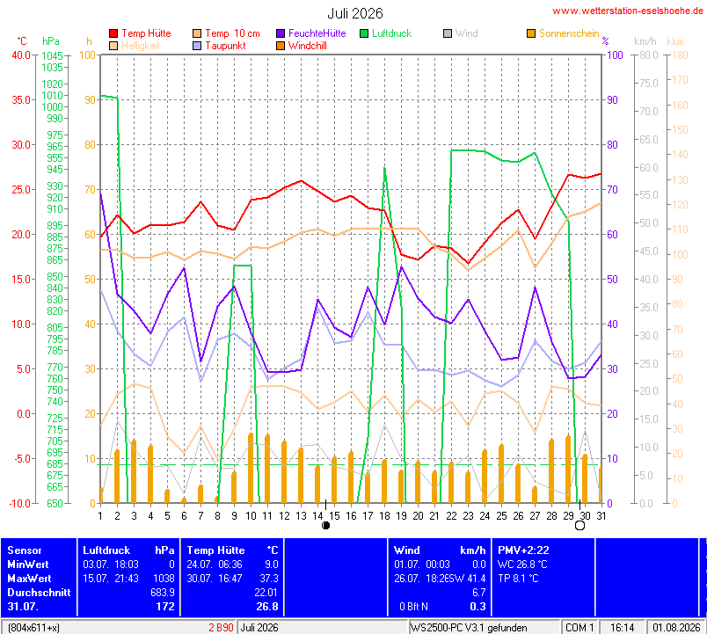Click the 'PMV+2:22' panel header

[523, 550]
